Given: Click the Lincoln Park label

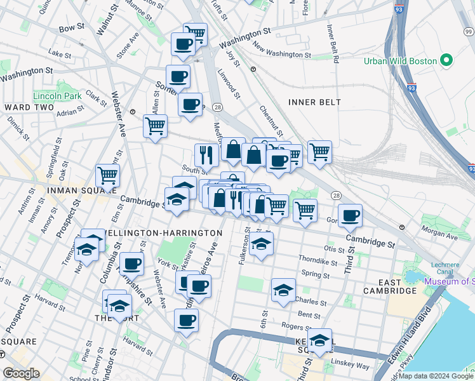Looking at the screenshot, I should (x=57, y=97).
